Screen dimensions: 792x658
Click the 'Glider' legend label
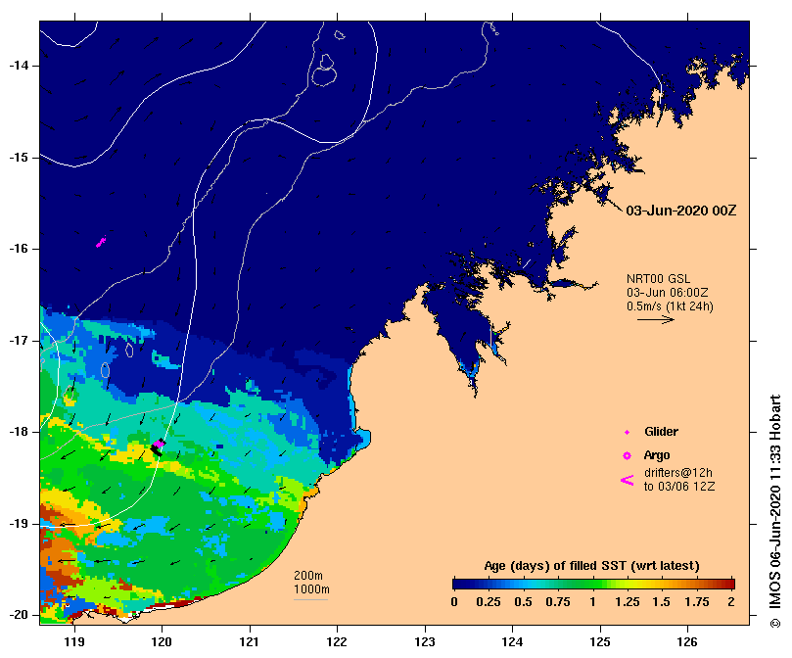(661, 432)
